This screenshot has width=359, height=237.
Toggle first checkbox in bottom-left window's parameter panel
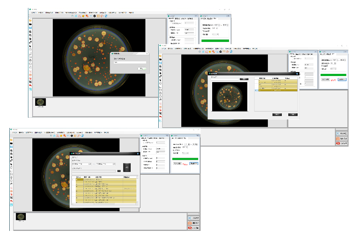[x=144, y=143]
